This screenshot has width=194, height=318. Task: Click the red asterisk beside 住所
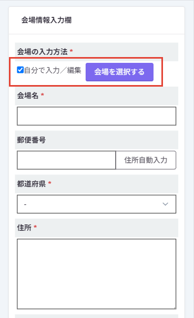35,227
